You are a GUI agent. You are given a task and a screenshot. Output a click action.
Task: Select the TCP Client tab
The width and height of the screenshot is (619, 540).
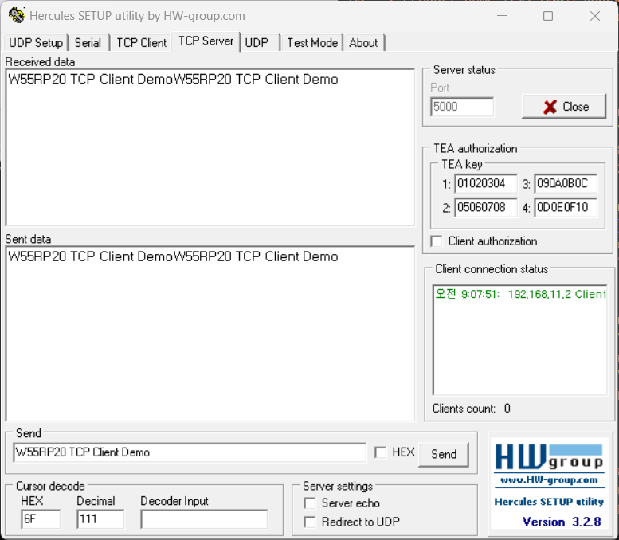(x=142, y=43)
